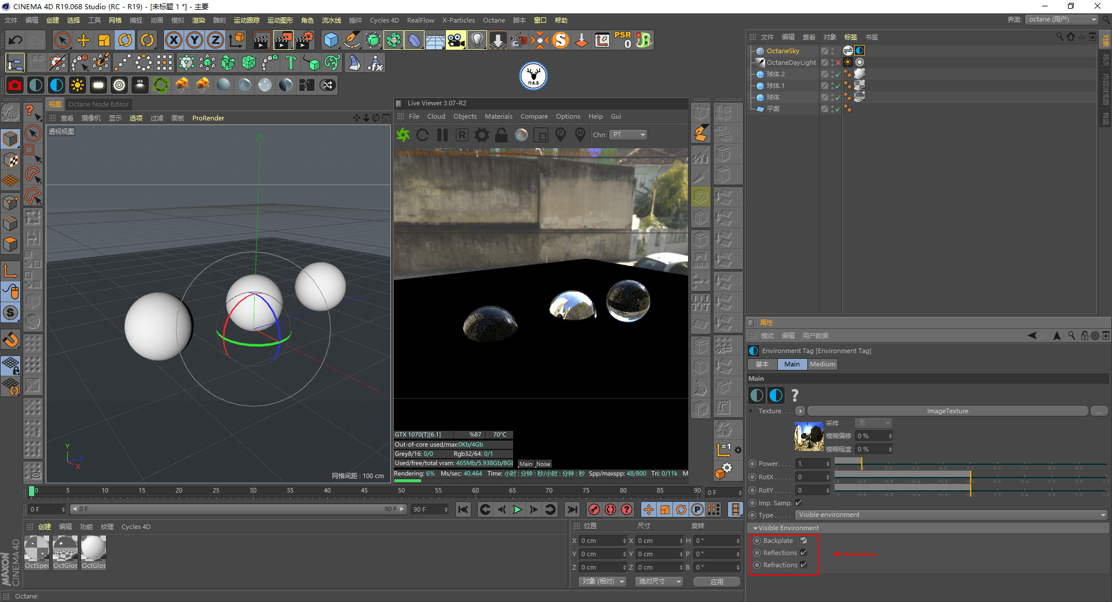1112x602 pixels.
Task: Toggle the Reflections checkbox
Action: tap(803, 553)
